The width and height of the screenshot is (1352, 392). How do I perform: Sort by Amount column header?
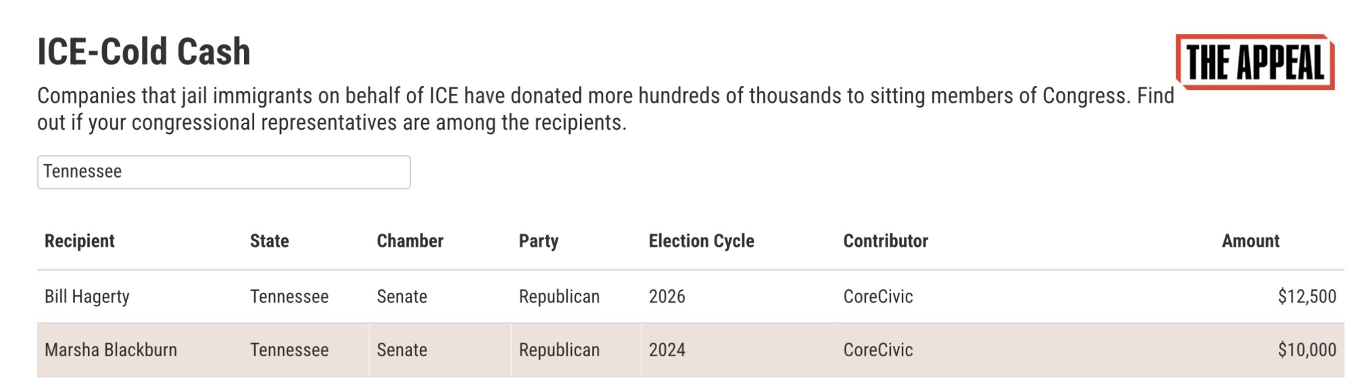click(x=1250, y=241)
